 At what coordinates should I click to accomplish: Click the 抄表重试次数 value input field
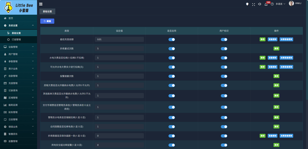point(119,49)
